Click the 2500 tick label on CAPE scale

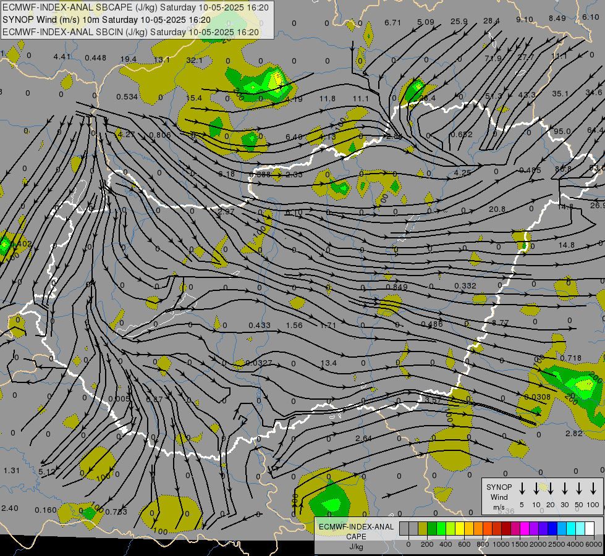pyautogui.click(x=556, y=544)
